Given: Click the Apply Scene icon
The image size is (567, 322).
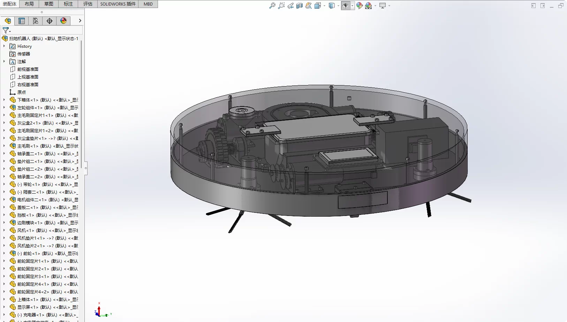Looking at the screenshot, I should (369, 6).
